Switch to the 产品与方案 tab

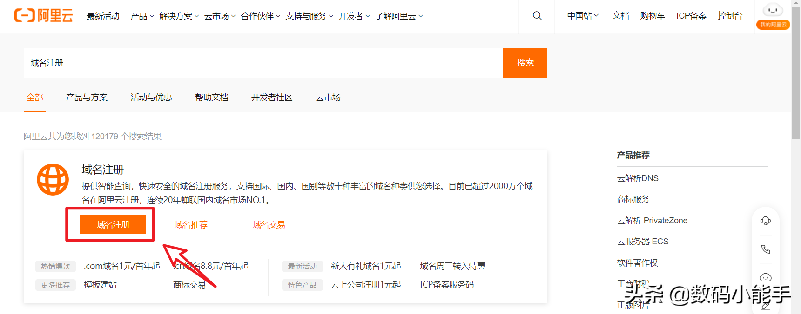[87, 98]
